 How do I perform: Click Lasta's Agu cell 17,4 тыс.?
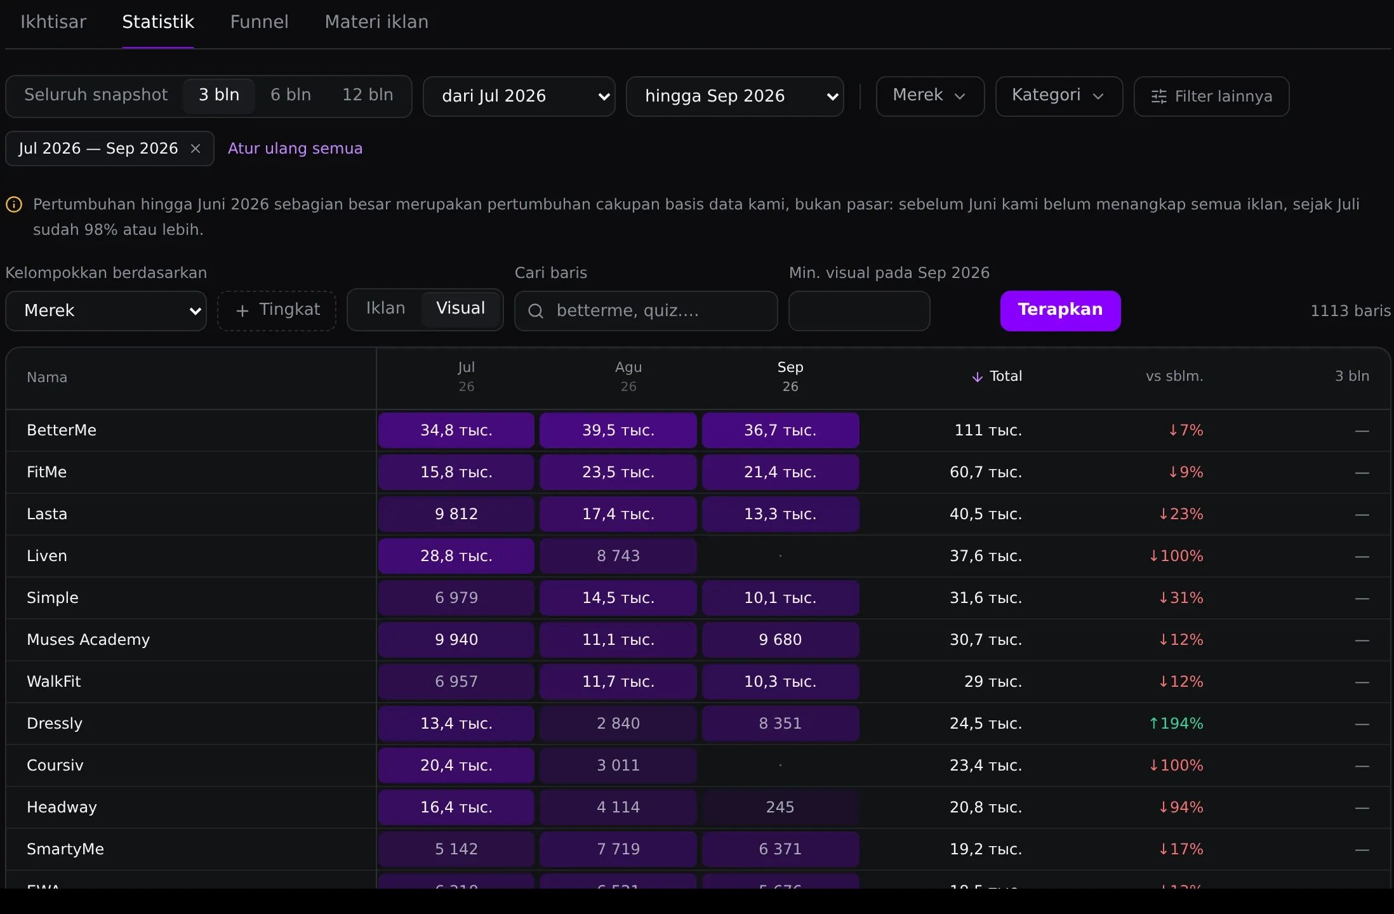[618, 514]
